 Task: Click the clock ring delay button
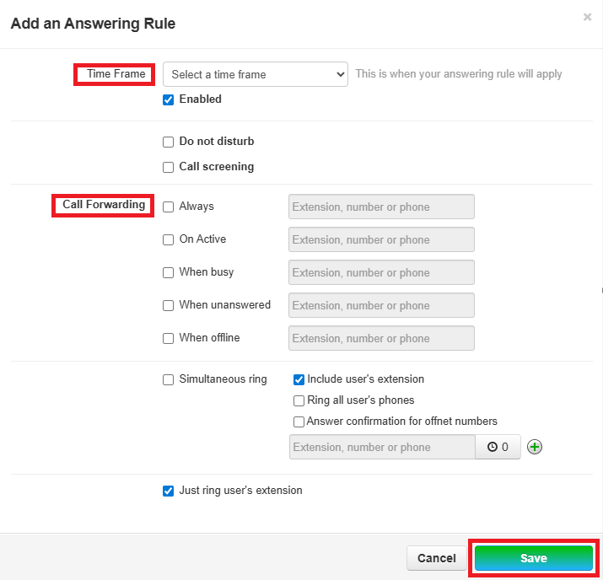498,447
